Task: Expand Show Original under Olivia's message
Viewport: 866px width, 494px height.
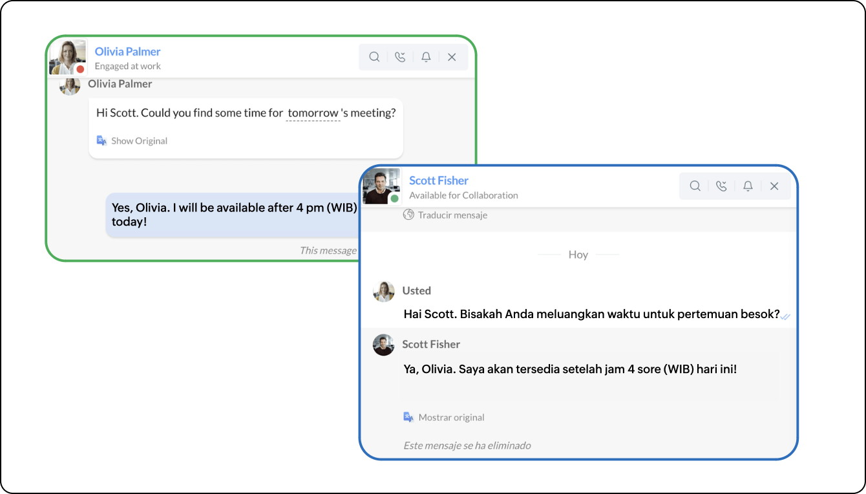Action: (139, 140)
